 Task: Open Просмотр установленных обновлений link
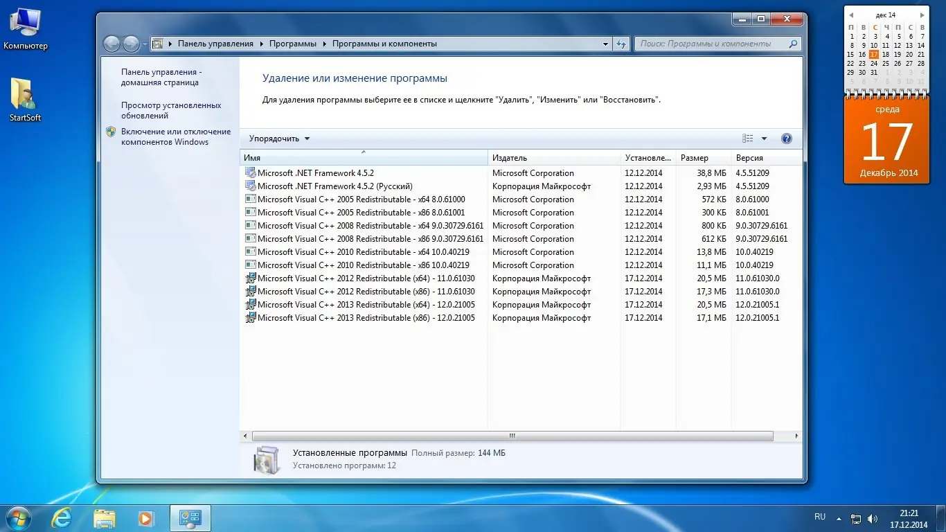tap(171, 110)
